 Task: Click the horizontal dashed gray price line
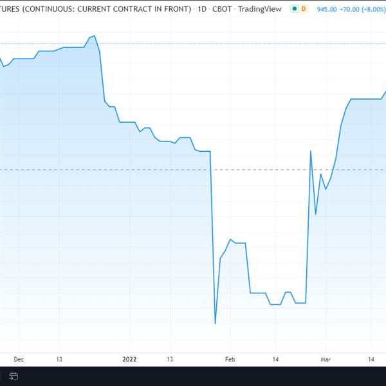tap(193, 170)
